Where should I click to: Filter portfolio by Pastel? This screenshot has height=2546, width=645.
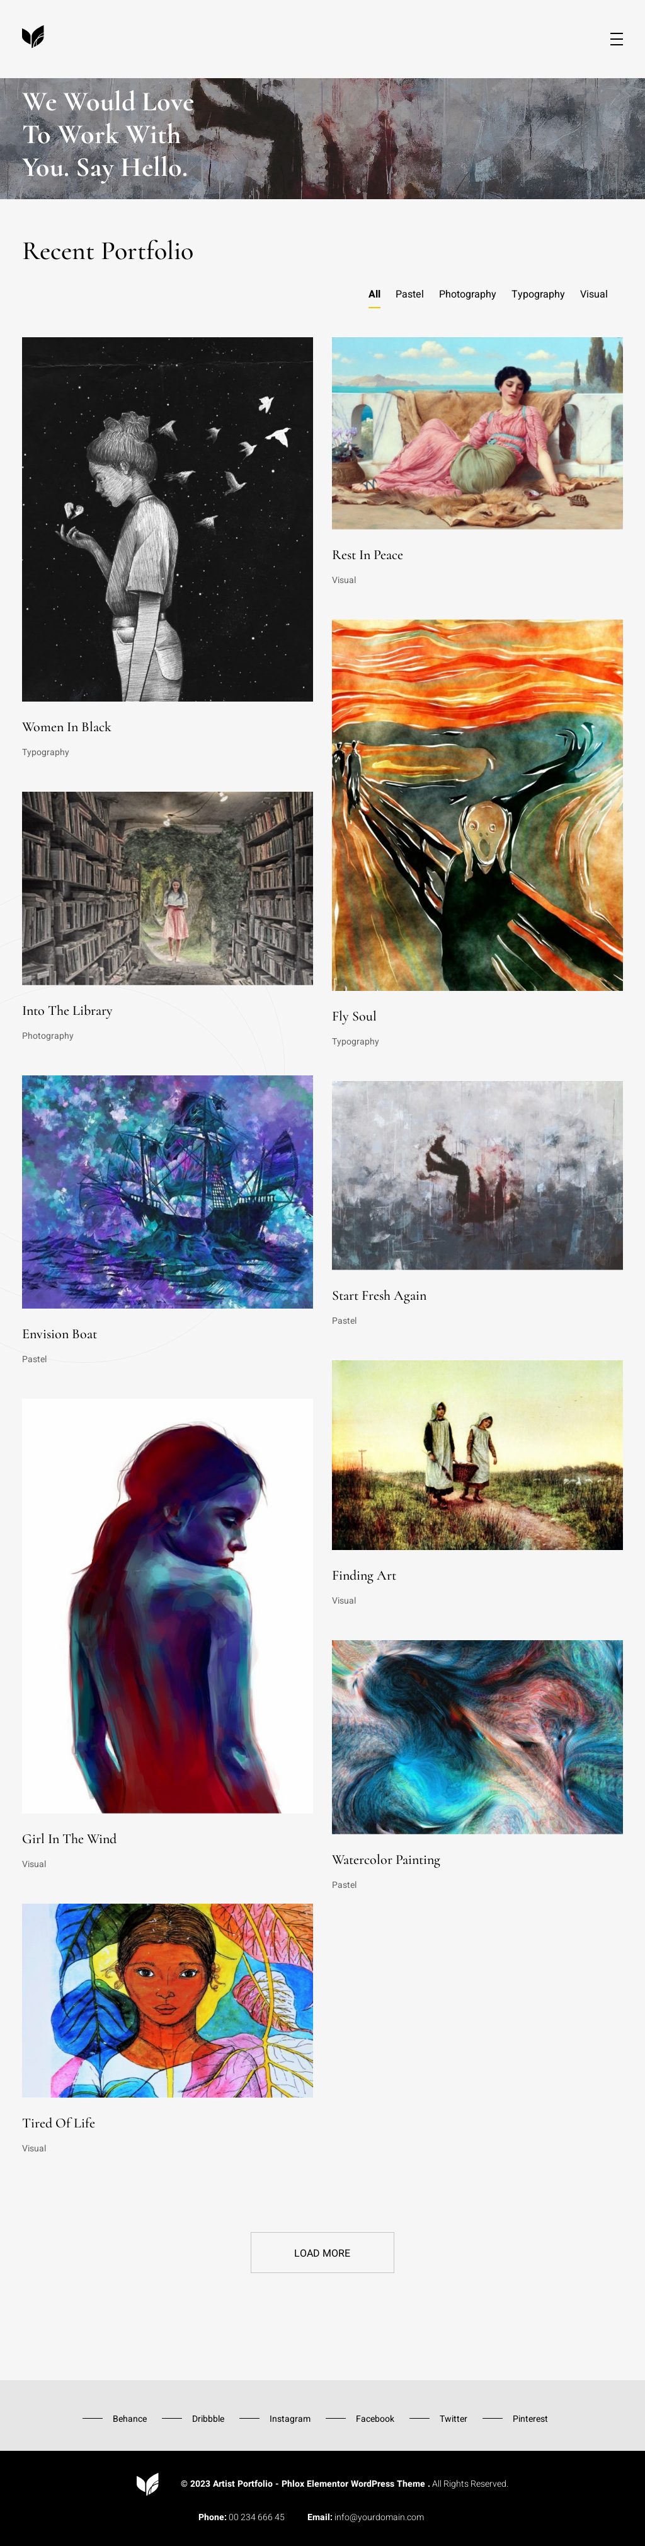tap(409, 294)
